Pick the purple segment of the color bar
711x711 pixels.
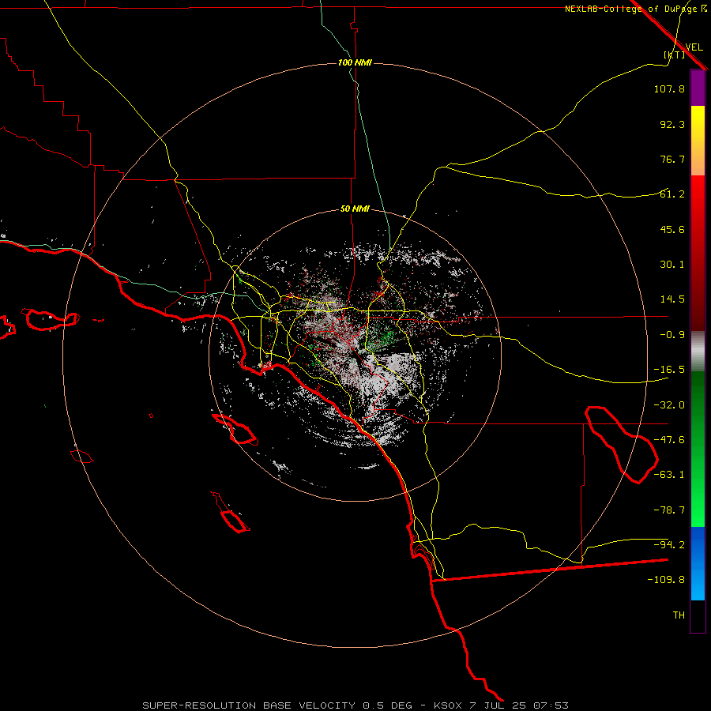[x=698, y=88]
